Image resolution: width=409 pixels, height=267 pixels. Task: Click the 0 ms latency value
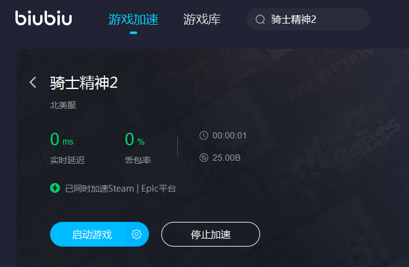click(62, 139)
